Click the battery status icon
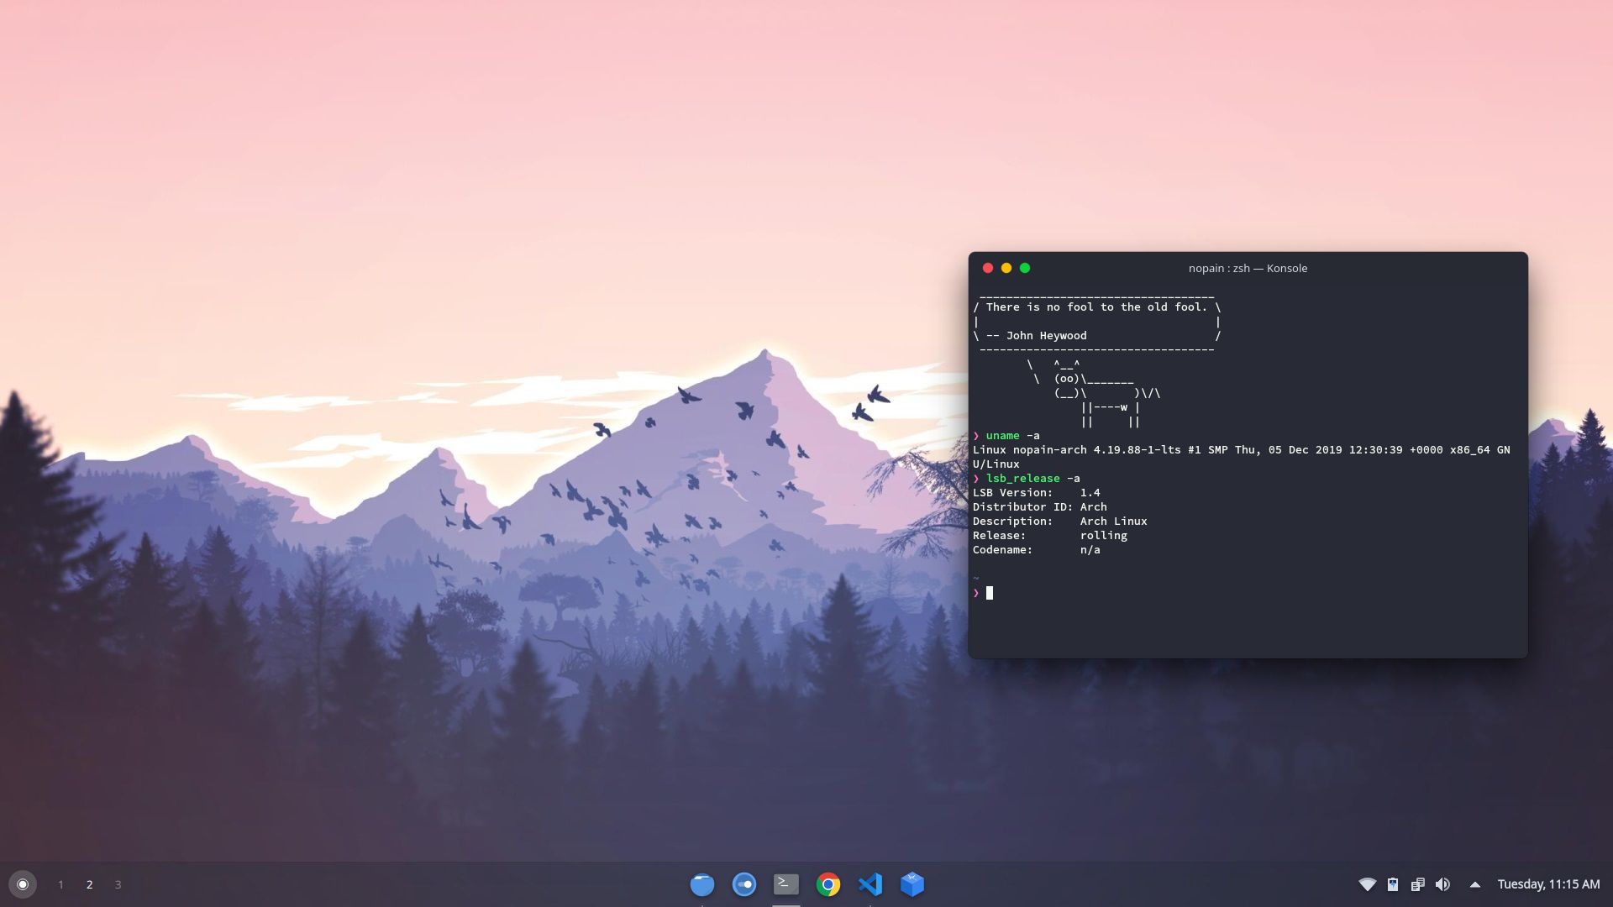 click(x=1394, y=884)
